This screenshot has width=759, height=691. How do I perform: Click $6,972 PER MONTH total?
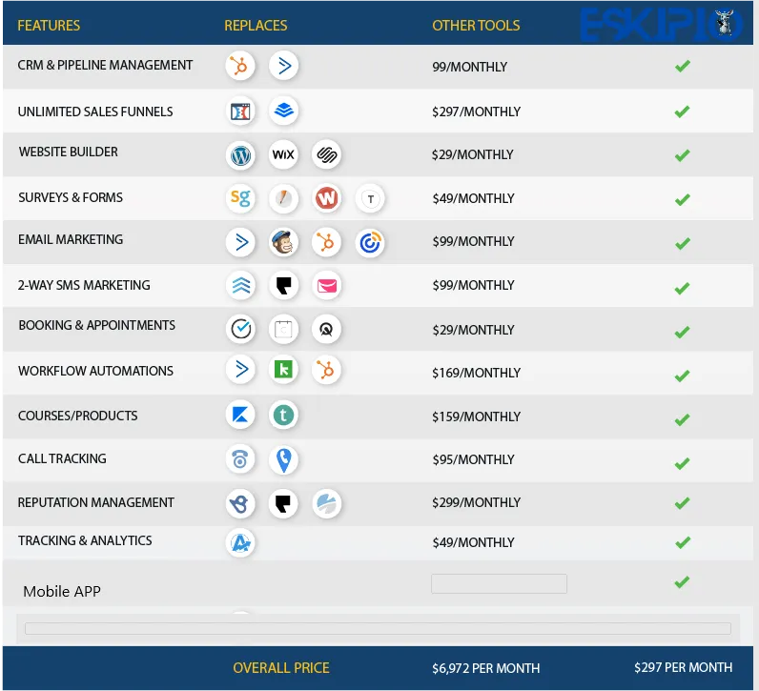tap(486, 668)
